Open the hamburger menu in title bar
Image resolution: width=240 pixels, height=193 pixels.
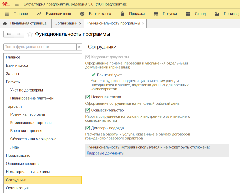pos(17,4)
